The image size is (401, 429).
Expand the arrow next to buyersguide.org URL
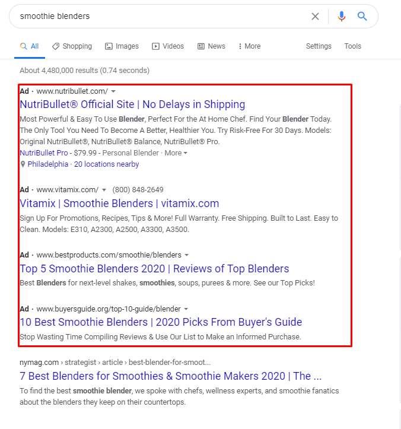[186, 309]
